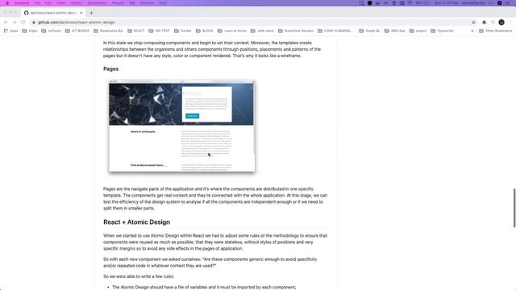Open the File menu
Image resolution: width=516 pixels, height=290 pixels.
37,3
